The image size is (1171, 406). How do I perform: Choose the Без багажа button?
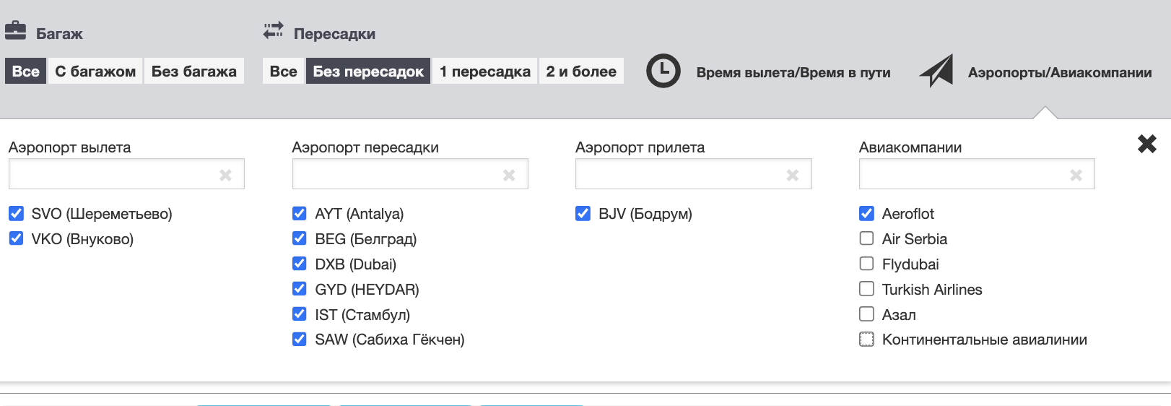193,72
